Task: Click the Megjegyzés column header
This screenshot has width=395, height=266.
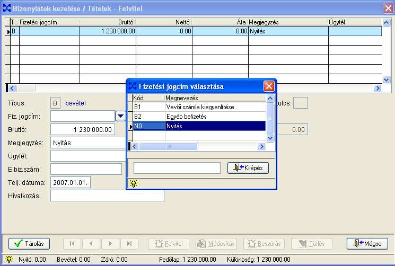Action: (x=288, y=22)
